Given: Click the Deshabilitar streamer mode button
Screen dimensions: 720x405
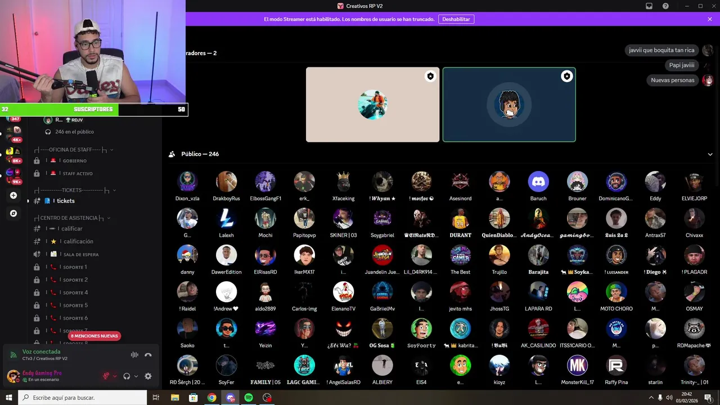Looking at the screenshot, I should point(456,19).
